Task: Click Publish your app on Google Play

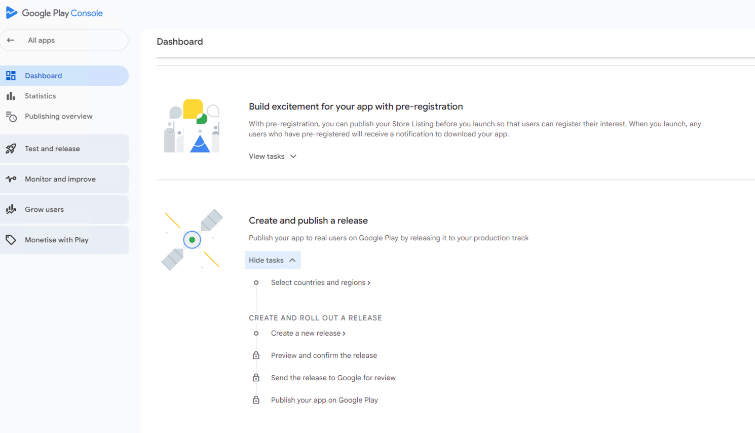Action: (324, 400)
